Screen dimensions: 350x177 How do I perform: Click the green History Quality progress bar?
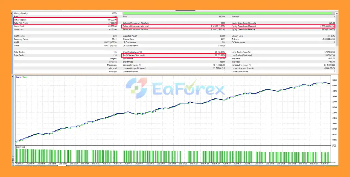[229, 13]
